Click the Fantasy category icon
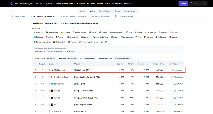 [160, 32]
